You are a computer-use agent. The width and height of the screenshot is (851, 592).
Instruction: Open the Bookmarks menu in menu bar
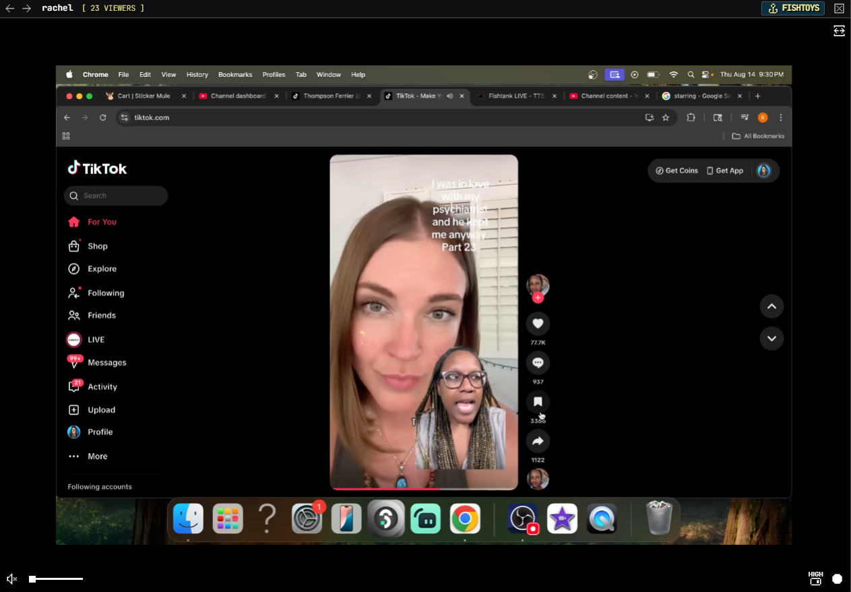tap(235, 75)
